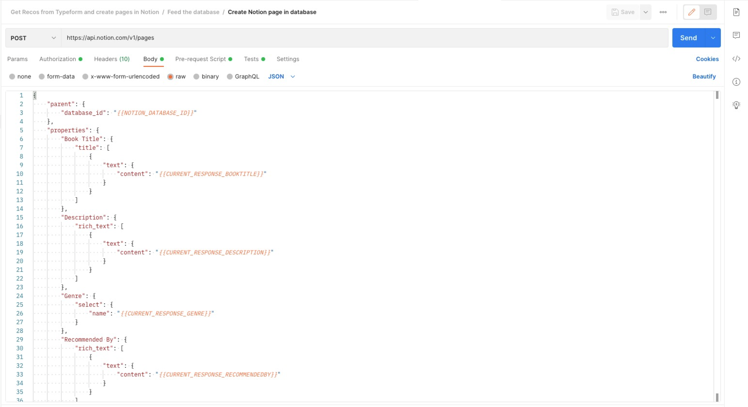
Task: Click the {{CURRENT_RESPONSE_RECOMMENDEDBY}} variable
Action: [218, 375]
